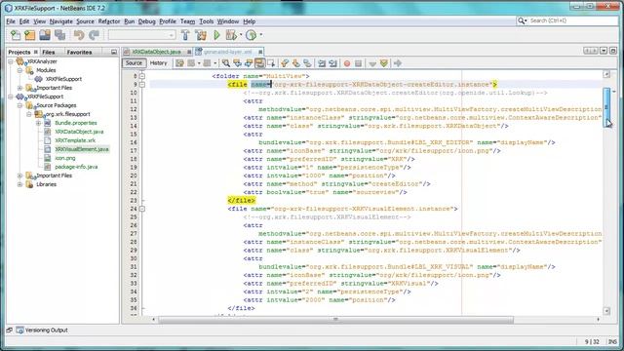Click the Save All toolbar icon
Screen dimensions: 624x351
[59, 35]
